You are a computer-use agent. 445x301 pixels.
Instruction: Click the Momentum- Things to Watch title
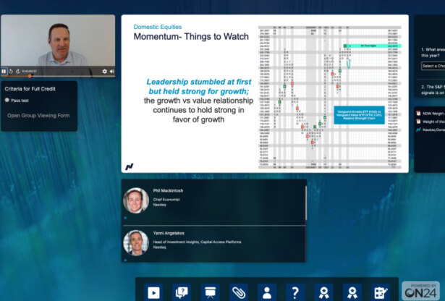point(191,37)
